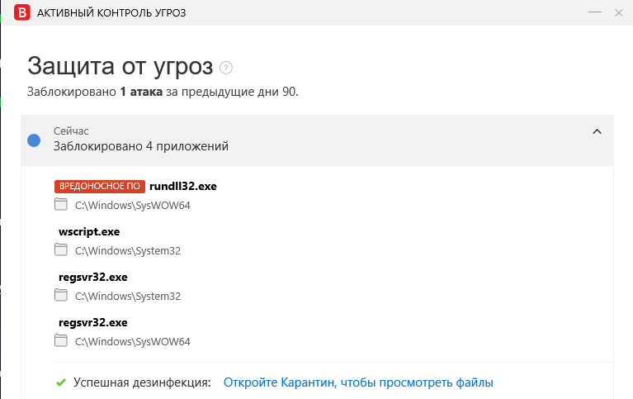Select regsvr32.exe located in SysWOW64
This screenshot has height=399, width=633.
point(92,323)
